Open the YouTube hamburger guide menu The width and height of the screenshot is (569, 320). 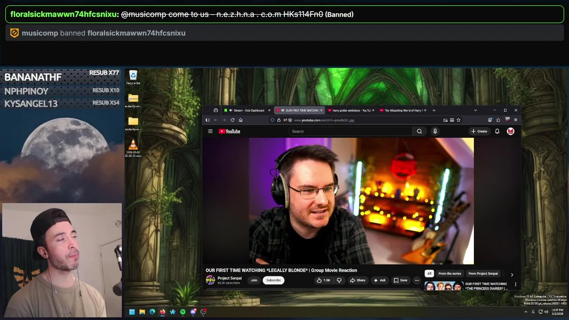(210, 131)
